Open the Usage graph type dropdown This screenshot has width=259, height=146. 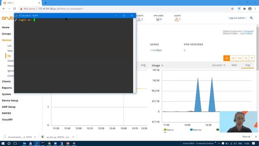point(157,65)
